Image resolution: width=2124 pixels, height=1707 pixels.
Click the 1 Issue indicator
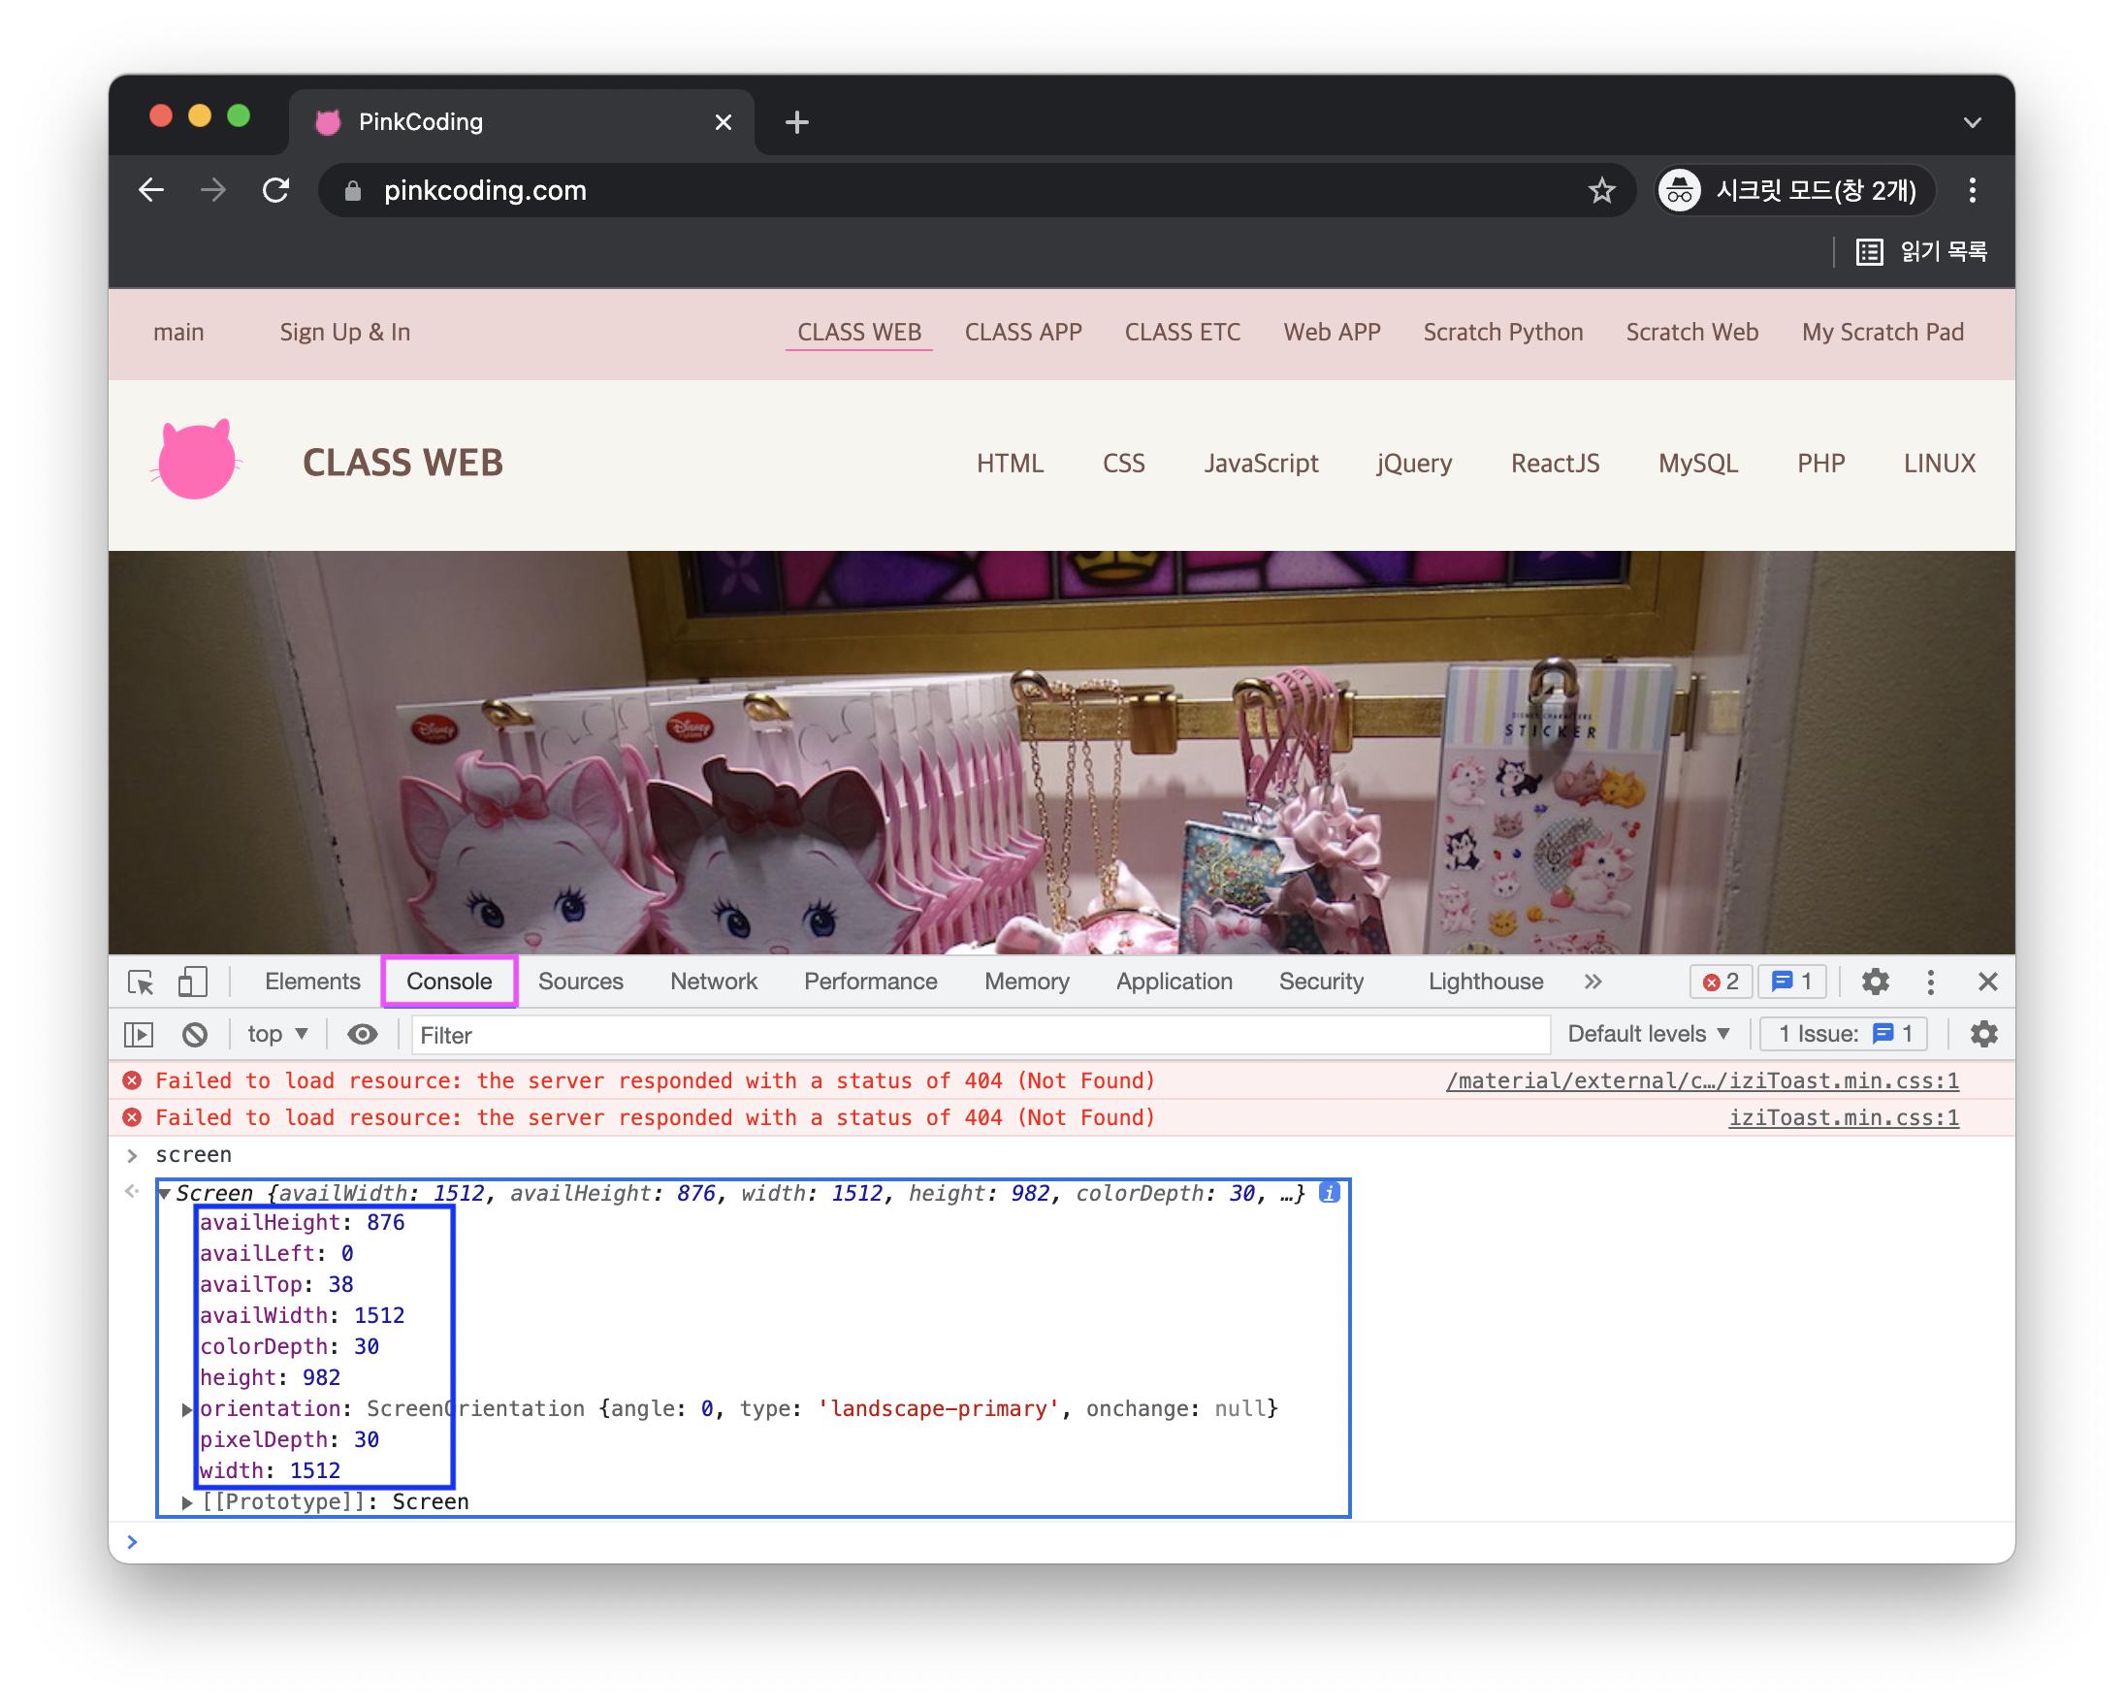(1846, 1035)
